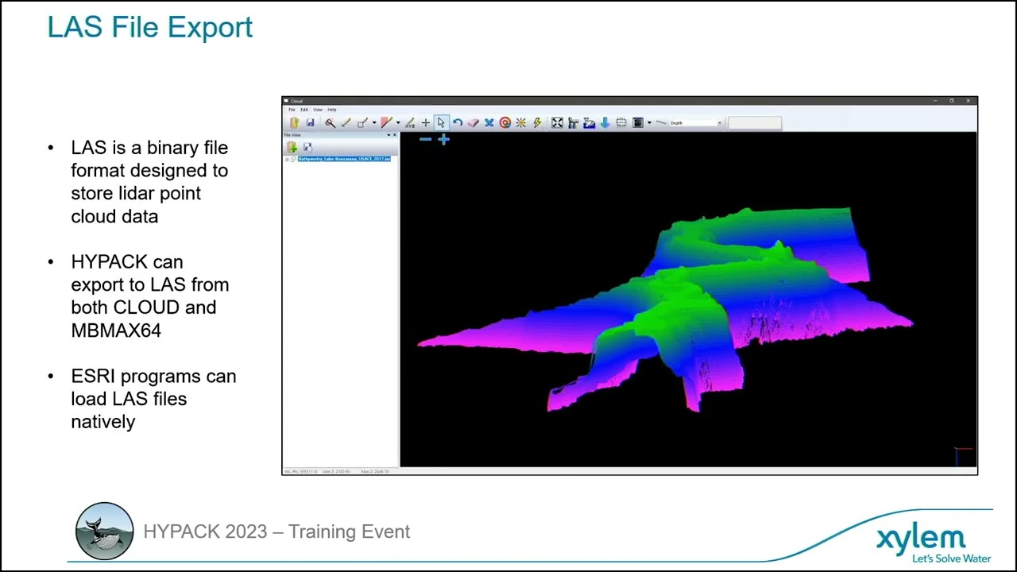This screenshot has height=572, width=1017.
Task: Select the magnifier zoom tool
Action: [x=330, y=122]
